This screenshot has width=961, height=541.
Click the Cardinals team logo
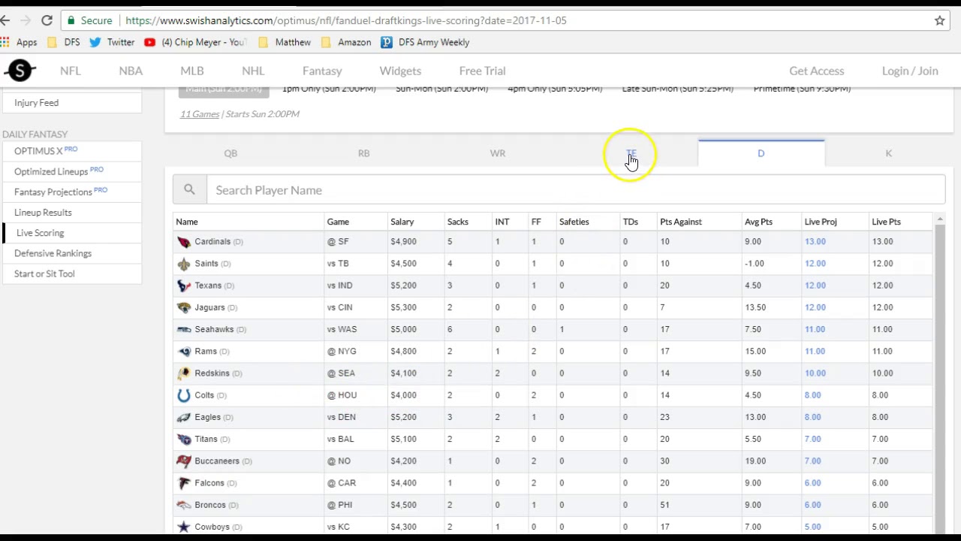tap(184, 242)
